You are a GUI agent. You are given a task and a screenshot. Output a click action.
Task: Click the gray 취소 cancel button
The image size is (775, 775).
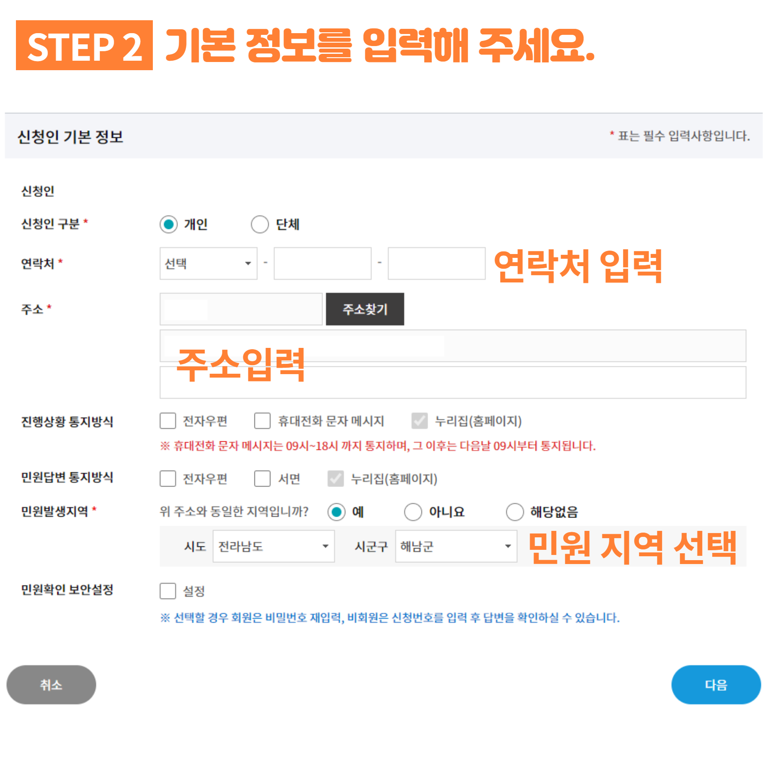[51, 685]
